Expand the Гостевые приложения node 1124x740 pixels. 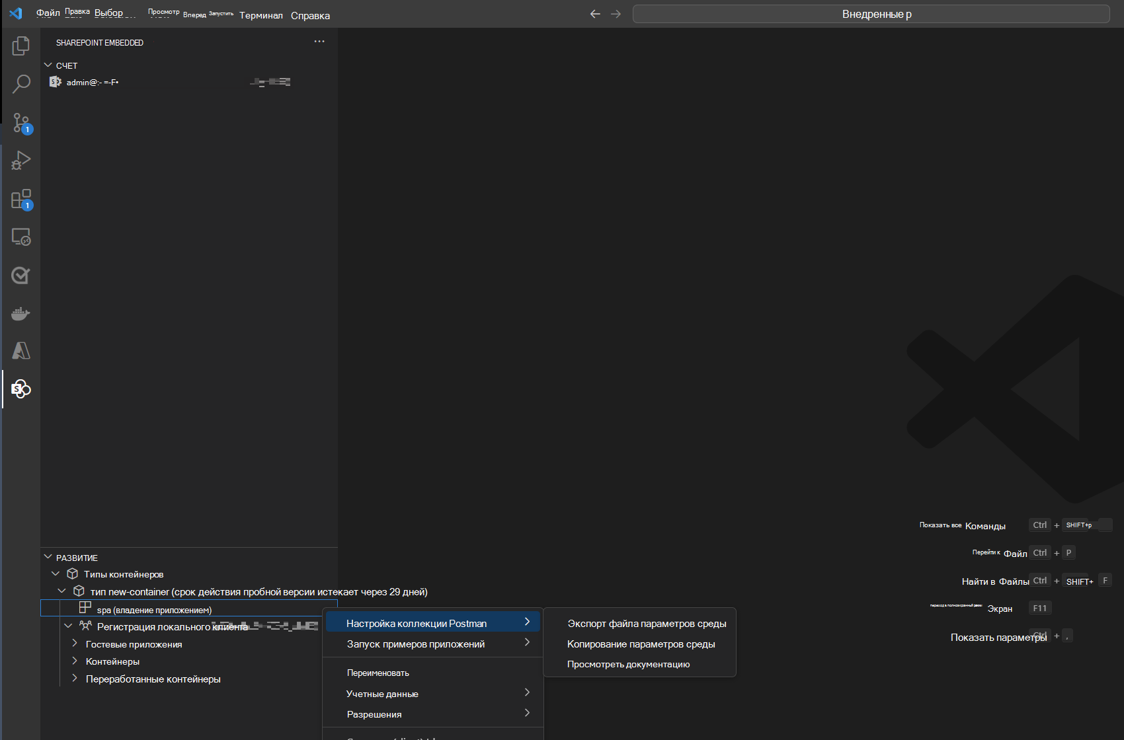coord(74,643)
